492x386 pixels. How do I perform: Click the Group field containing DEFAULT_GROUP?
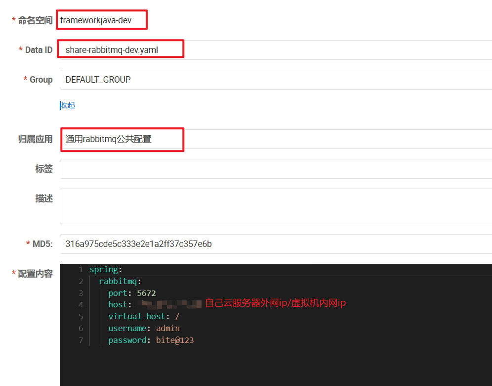[x=276, y=80]
